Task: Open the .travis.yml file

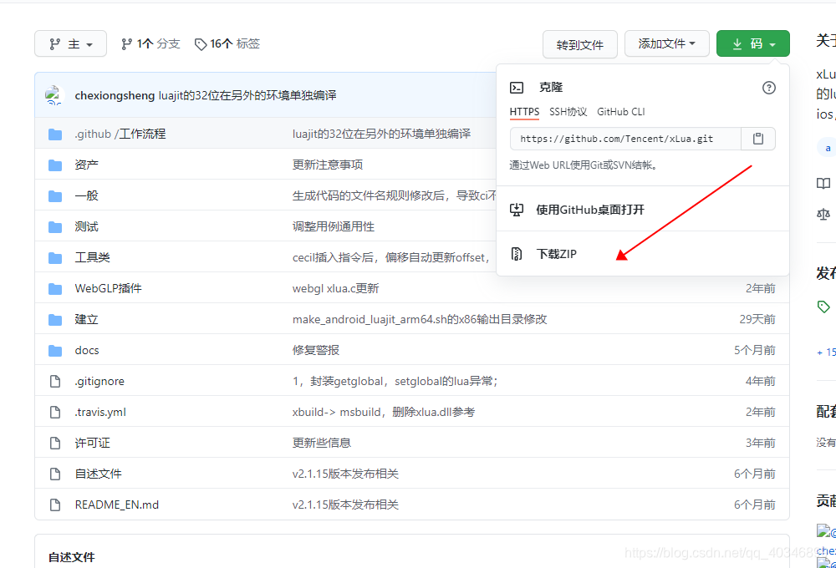Action: pos(100,412)
